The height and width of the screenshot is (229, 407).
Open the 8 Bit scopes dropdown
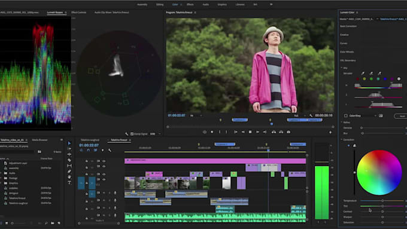point(156,134)
